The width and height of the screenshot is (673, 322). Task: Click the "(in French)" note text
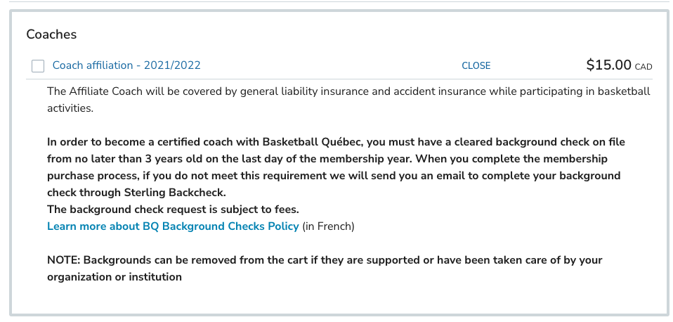(x=328, y=226)
